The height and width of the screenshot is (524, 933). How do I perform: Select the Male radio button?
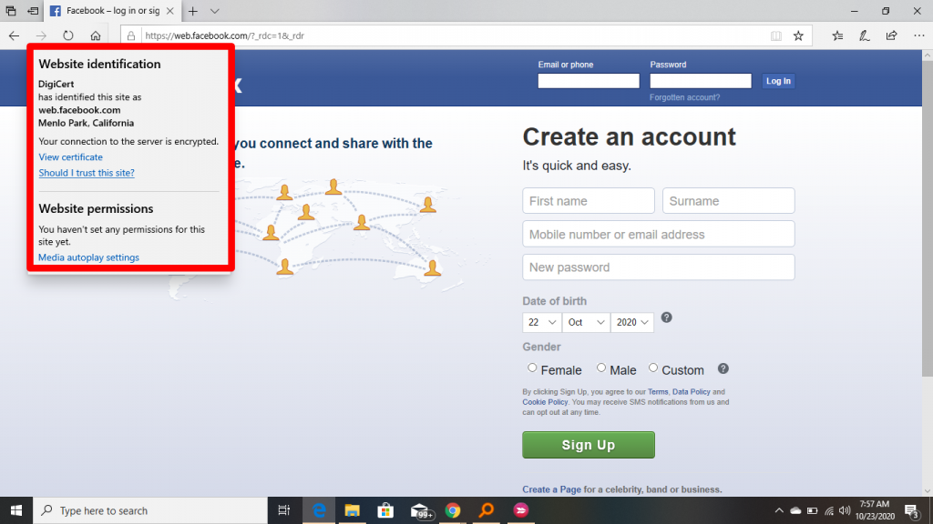coord(601,368)
